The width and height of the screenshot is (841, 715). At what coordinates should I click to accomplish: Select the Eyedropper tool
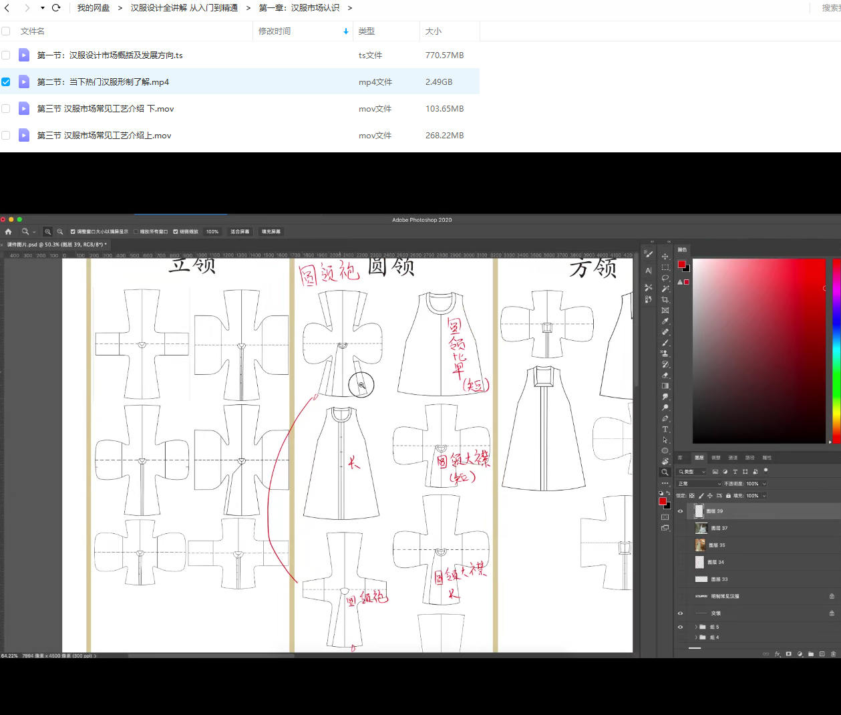point(665,321)
